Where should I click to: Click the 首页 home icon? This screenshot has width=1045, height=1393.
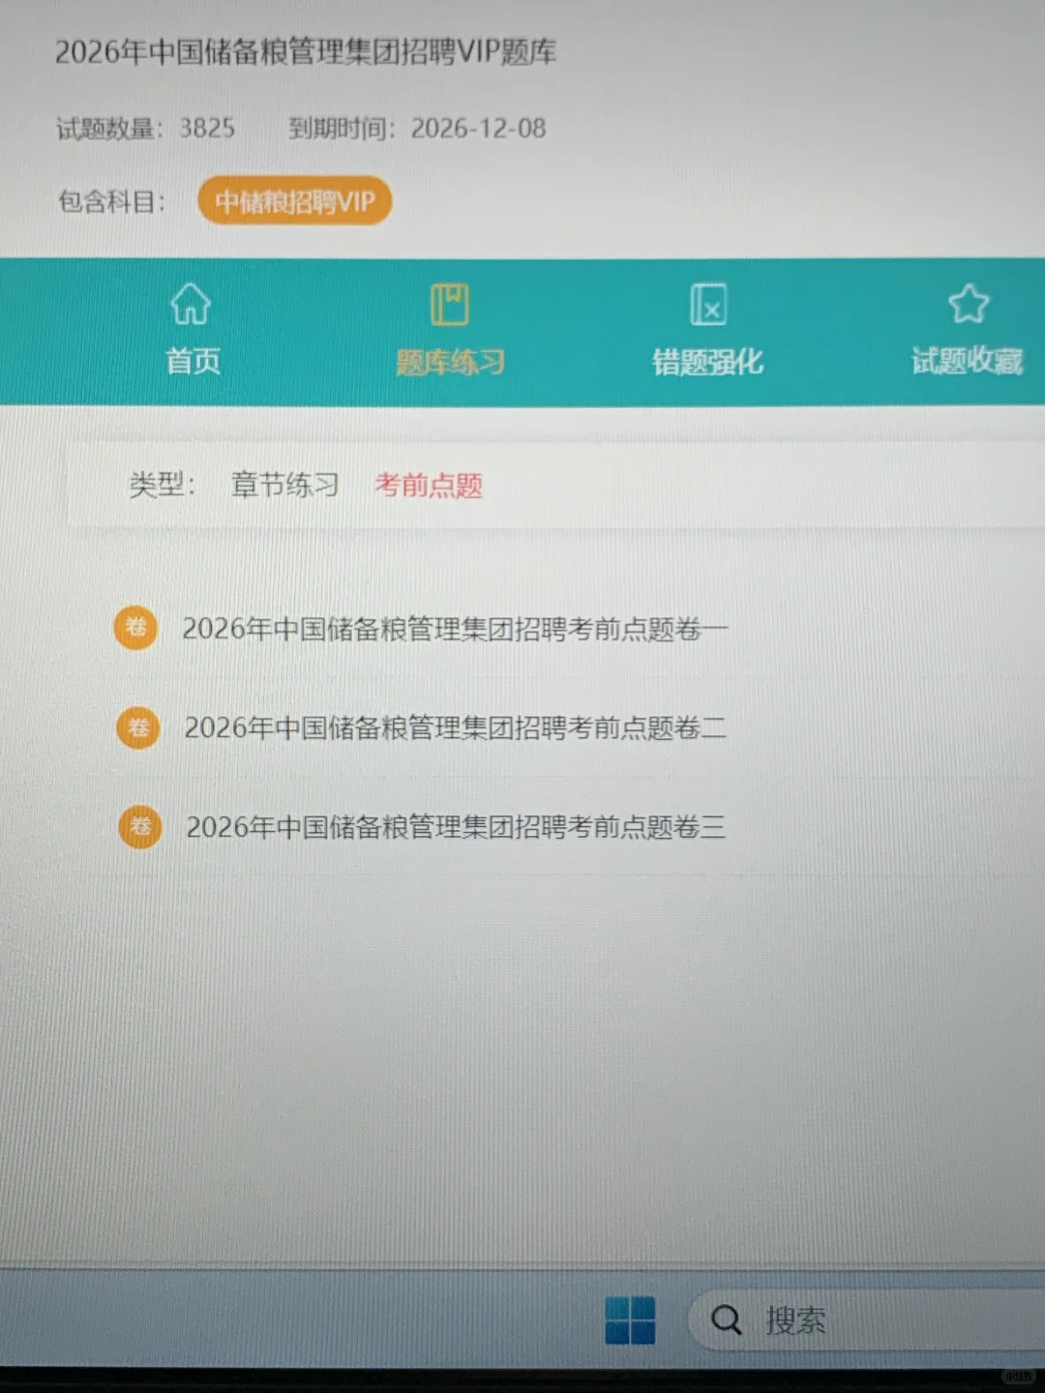click(x=191, y=303)
